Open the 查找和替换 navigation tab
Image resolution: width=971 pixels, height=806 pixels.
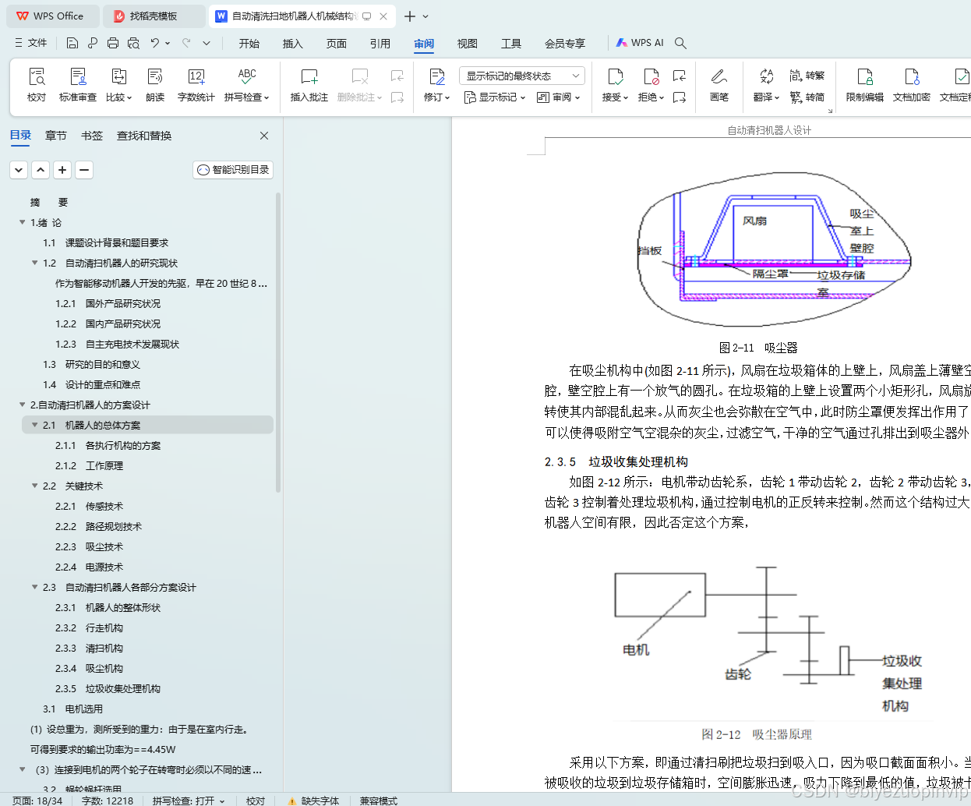144,136
